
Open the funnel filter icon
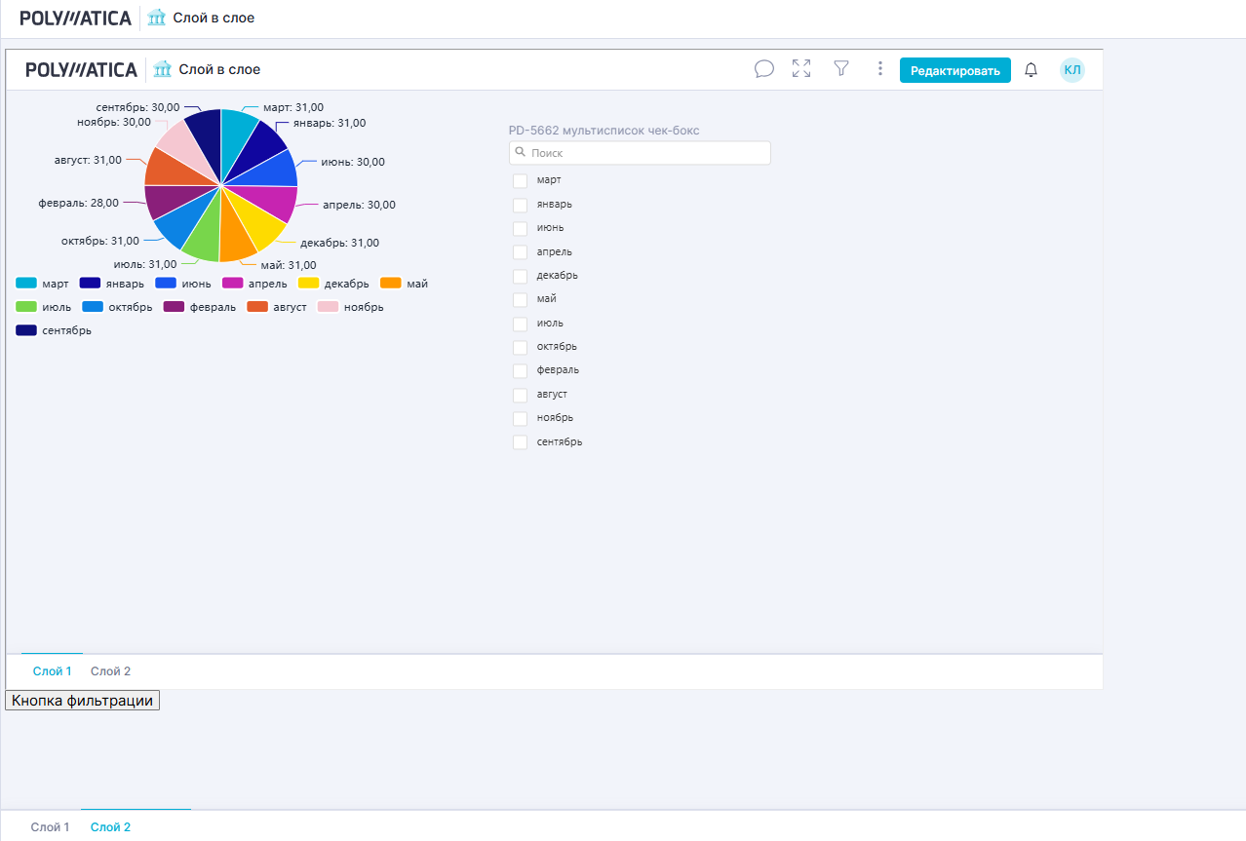[841, 68]
